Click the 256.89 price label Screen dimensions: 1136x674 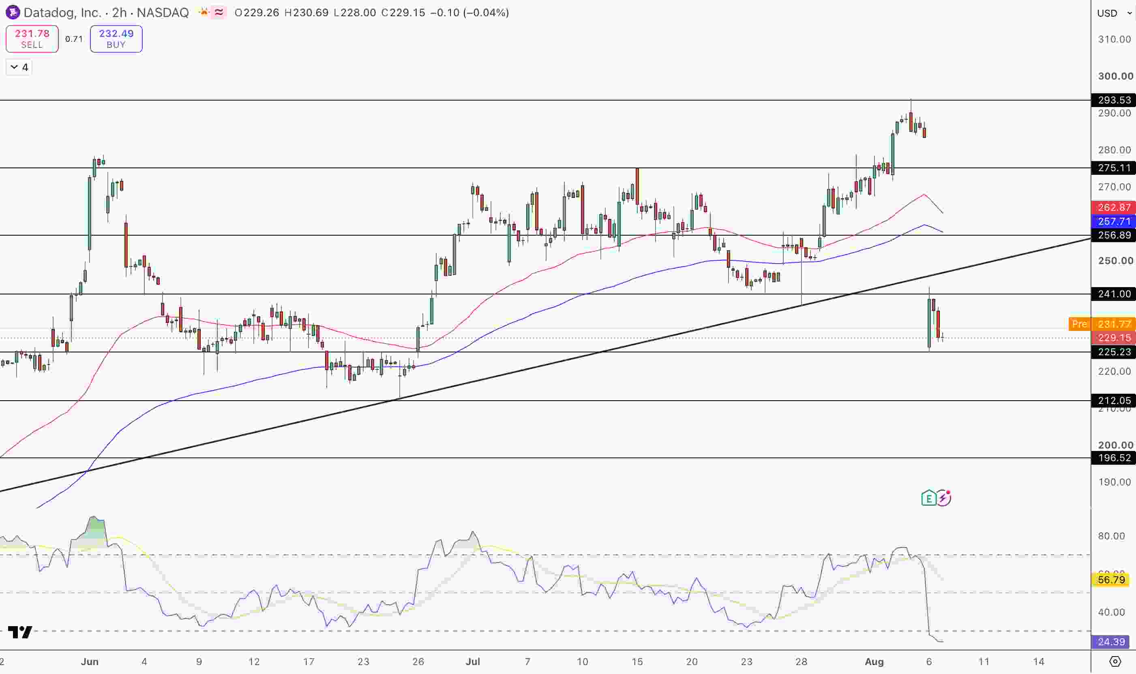click(1113, 235)
